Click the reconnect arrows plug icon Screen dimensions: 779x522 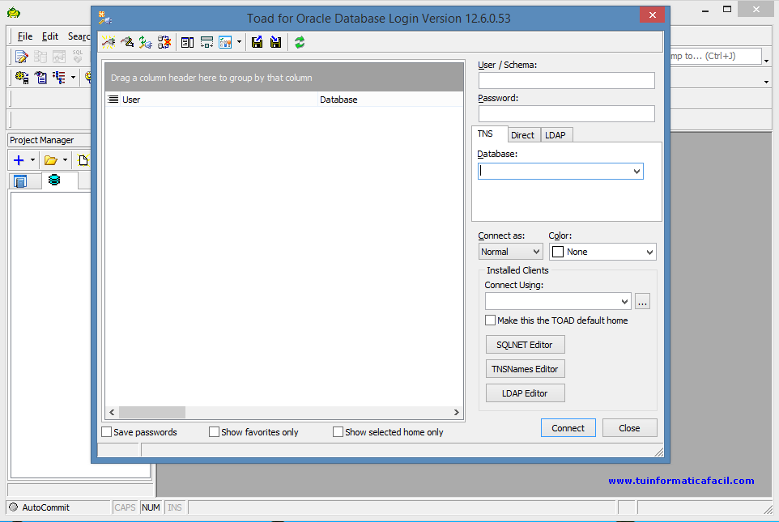coord(145,43)
